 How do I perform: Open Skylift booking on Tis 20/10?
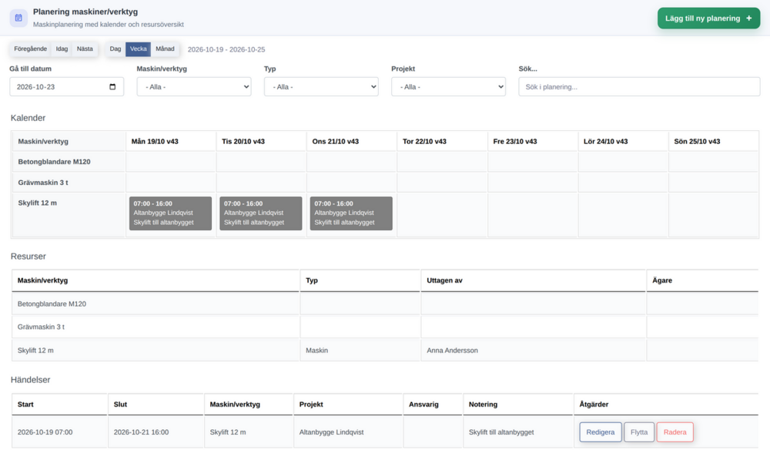(x=261, y=213)
